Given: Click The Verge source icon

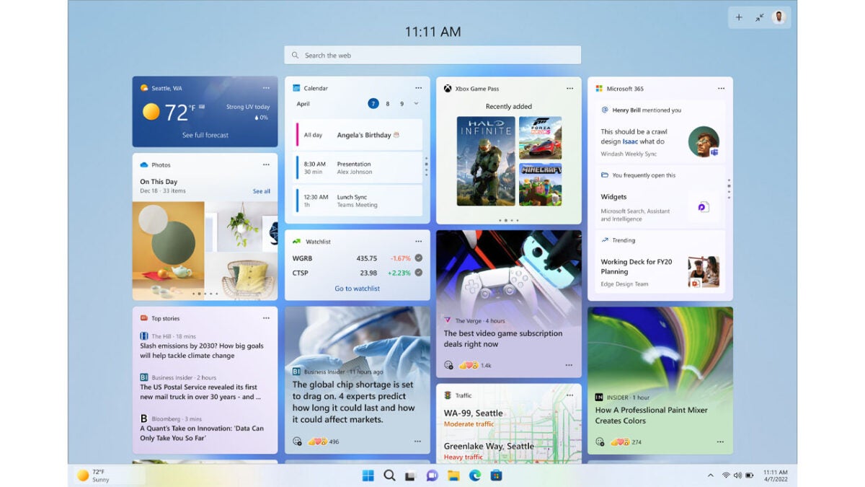Looking at the screenshot, I should (448, 320).
